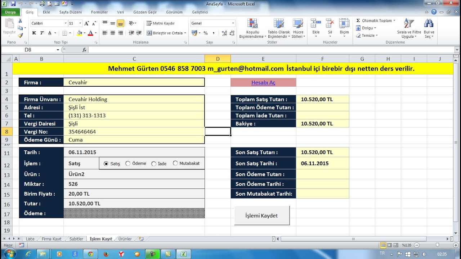
Task: Open the Veri ribbon tab
Action: coord(121,12)
